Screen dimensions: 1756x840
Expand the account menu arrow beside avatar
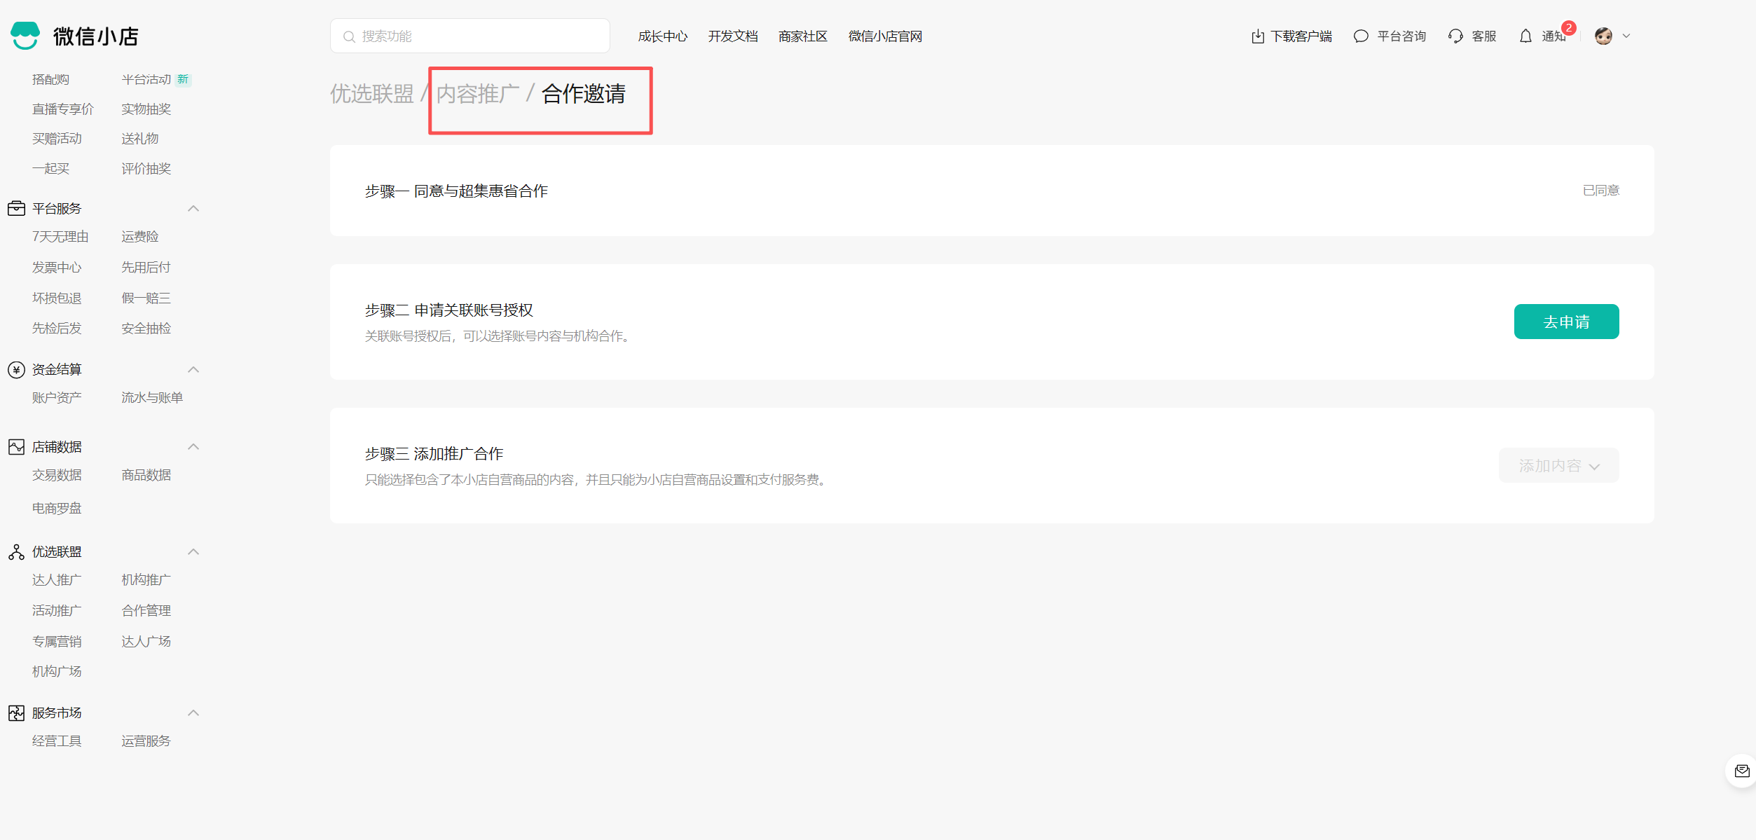click(x=1626, y=36)
